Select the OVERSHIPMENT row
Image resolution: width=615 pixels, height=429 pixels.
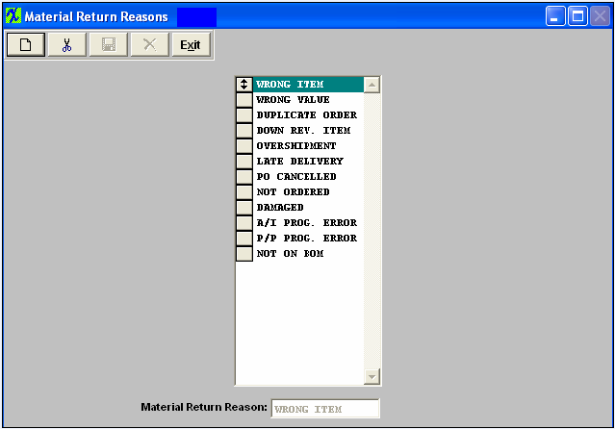tap(308, 146)
